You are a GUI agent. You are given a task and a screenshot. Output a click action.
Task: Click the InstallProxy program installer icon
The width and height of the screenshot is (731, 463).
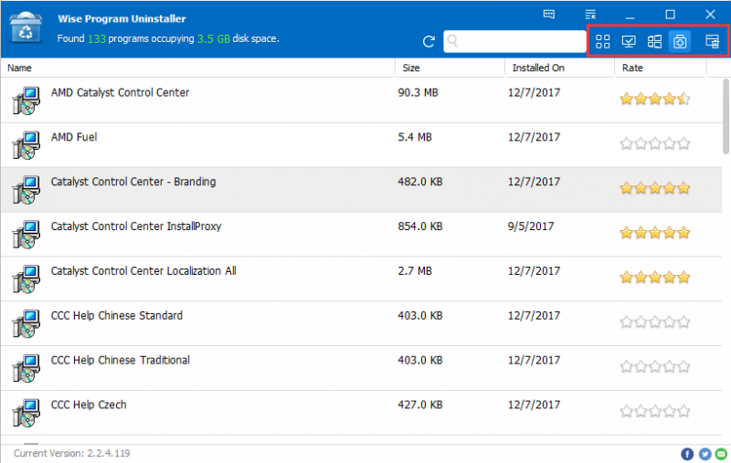point(26,235)
